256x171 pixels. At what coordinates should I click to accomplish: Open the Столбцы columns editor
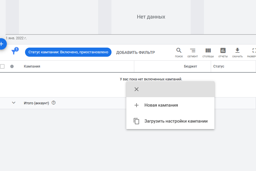click(208, 52)
